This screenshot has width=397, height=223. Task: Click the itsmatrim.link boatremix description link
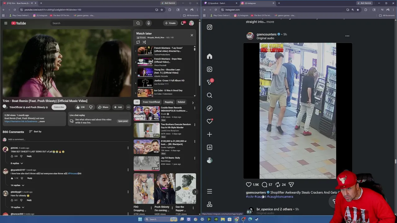[21, 121]
